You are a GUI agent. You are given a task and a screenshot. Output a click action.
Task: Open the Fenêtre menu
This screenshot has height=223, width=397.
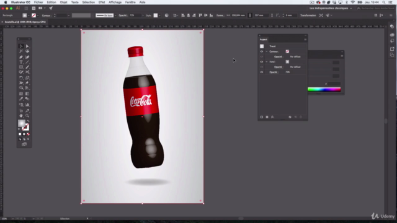click(x=130, y=2)
